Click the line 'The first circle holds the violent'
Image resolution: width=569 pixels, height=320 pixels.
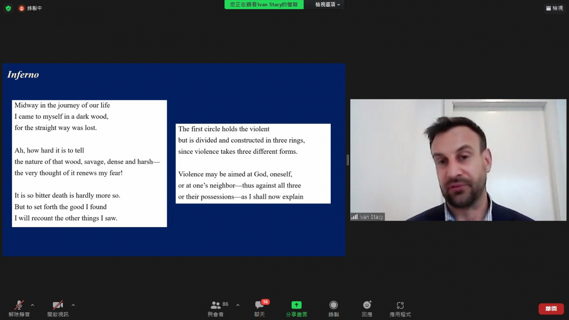click(x=224, y=129)
